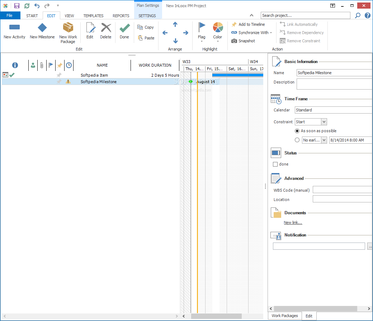This screenshot has height=321, width=373.
Task: Open help with the question mark icon
Action: (368, 15)
